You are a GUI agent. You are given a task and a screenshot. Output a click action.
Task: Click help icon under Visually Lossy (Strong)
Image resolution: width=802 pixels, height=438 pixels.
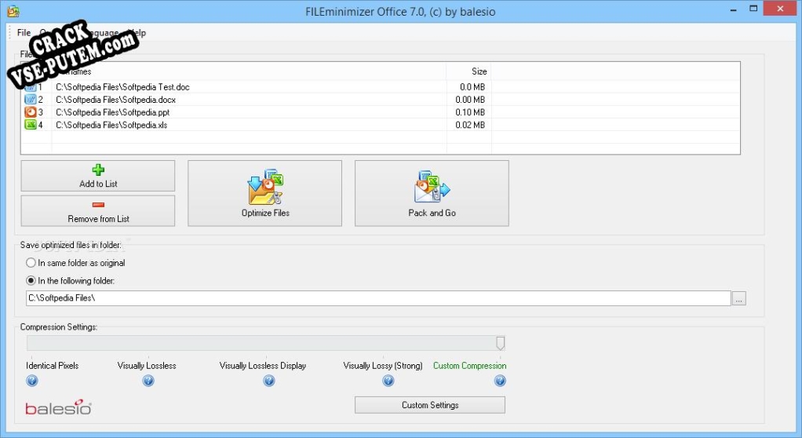coord(388,381)
